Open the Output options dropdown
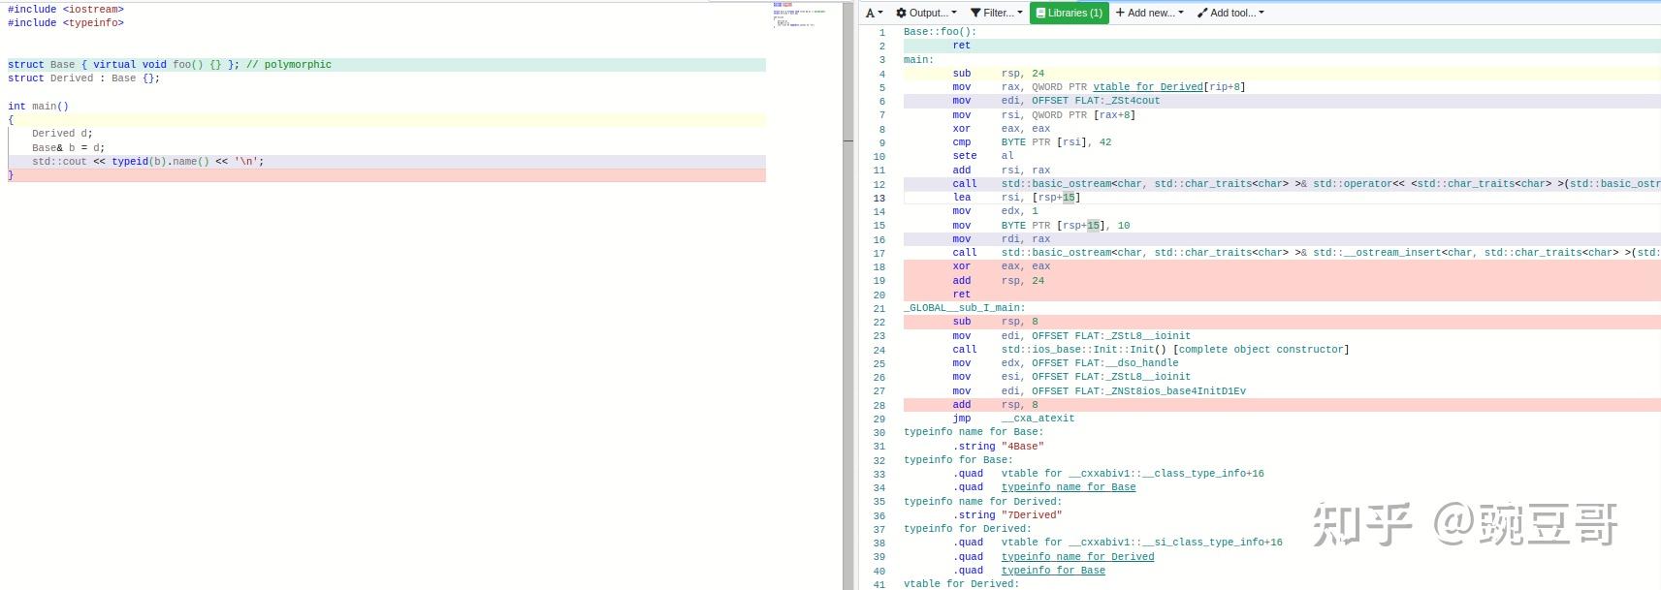Viewport: 1661px width, 590px height. 926,13
